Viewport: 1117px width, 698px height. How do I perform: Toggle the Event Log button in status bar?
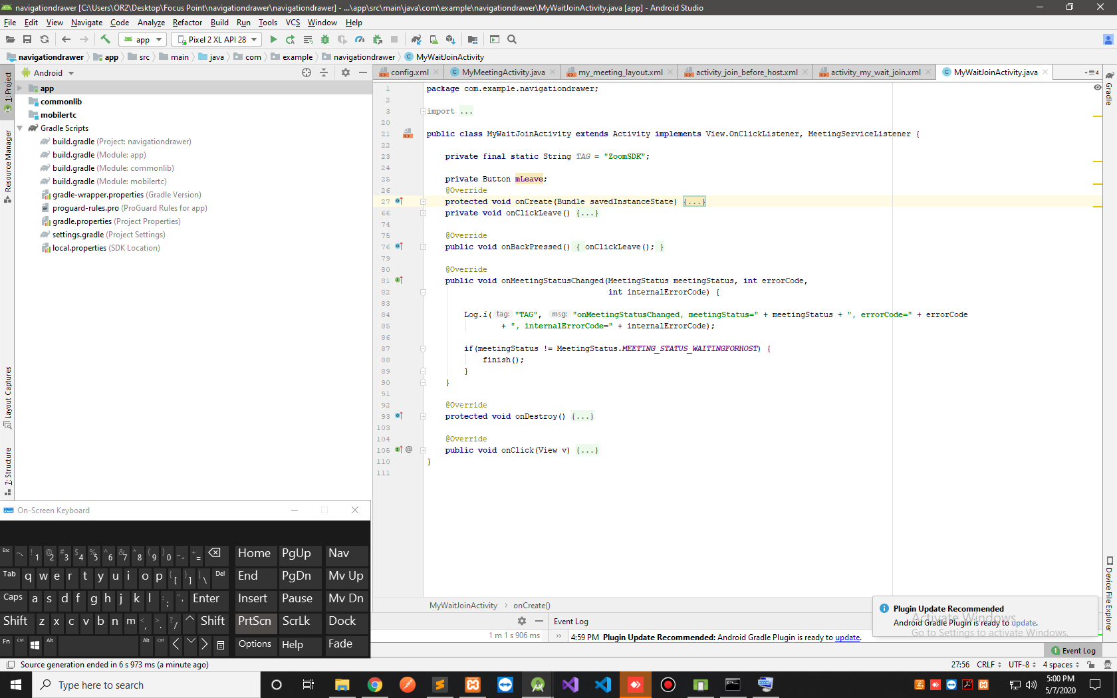click(1074, 650)
